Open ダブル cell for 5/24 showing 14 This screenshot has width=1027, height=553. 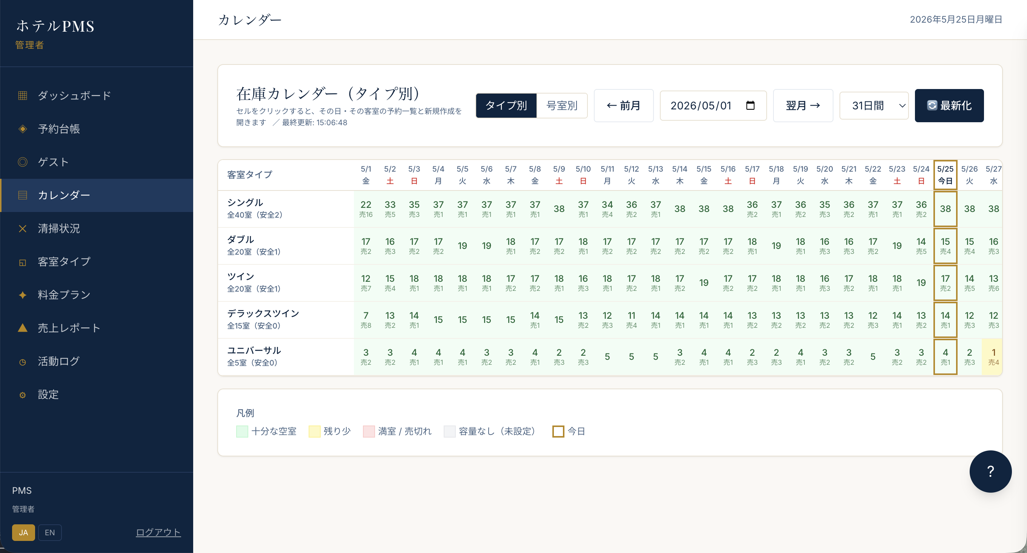[x=921, y=246]
